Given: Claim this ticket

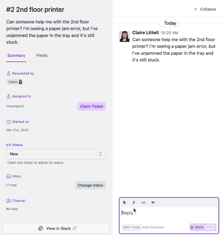Looking at the screenshot, I should click(x=91, y=106).
